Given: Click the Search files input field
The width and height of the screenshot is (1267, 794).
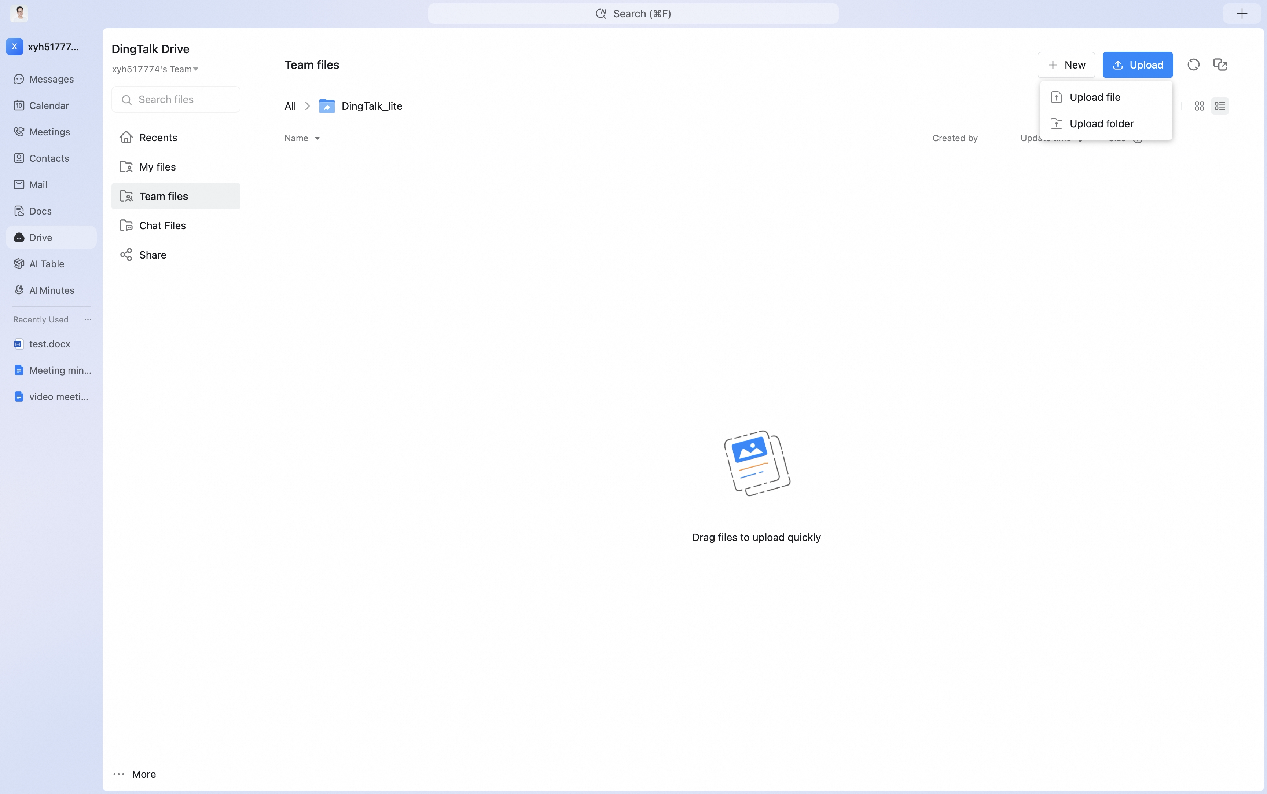Looking at the screenshot, I should click(x=176, y=99).
